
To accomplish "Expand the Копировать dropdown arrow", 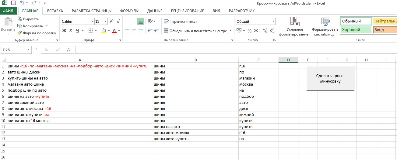I will (46, 26).
